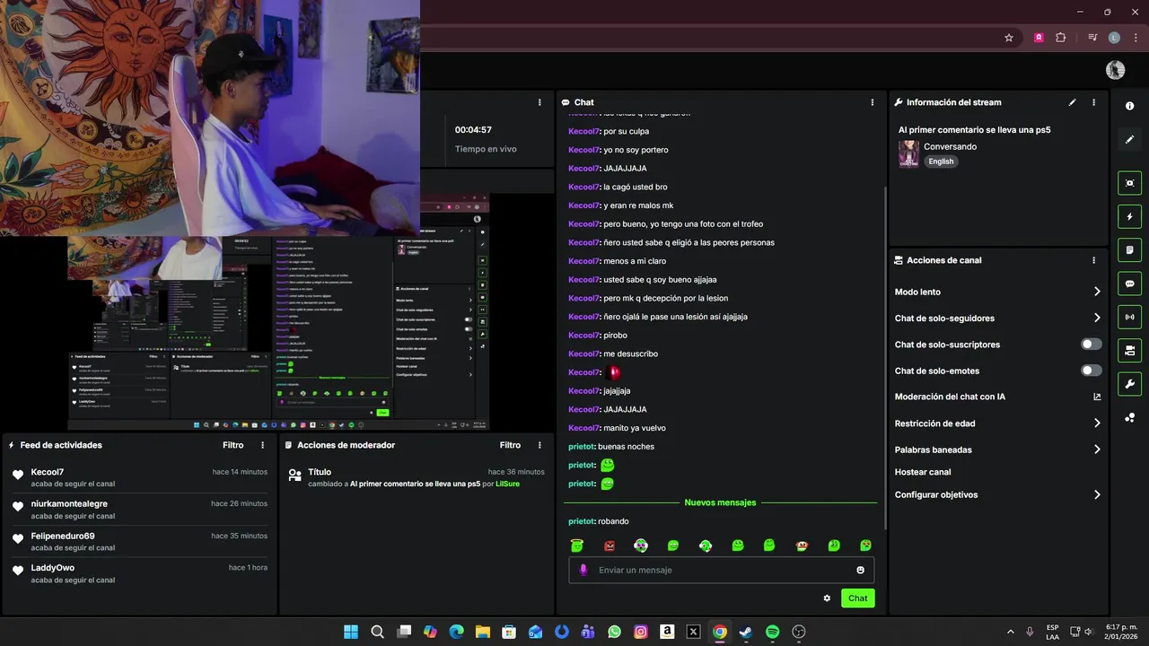Open LilSure user link in moderator actions
1149x646 pixels.
[x=507, y=484]
